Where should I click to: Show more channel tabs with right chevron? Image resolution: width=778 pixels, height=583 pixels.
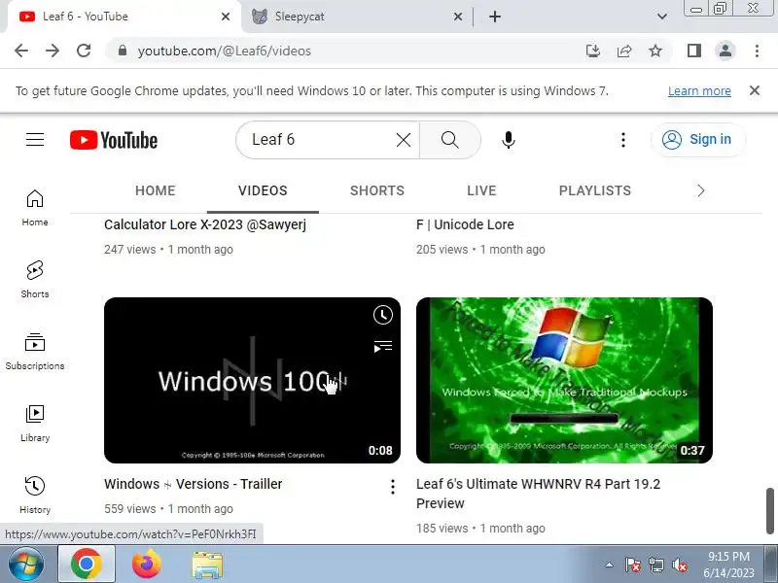[x=700, y=190]
